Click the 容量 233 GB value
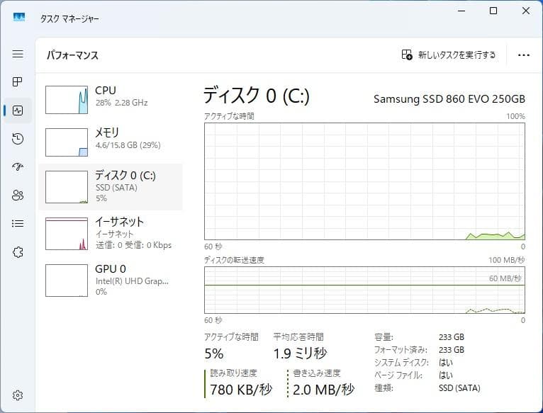Image resolution: width=543 pixels, height=413 pixels. pyautogui.click(x=452, y=336)
